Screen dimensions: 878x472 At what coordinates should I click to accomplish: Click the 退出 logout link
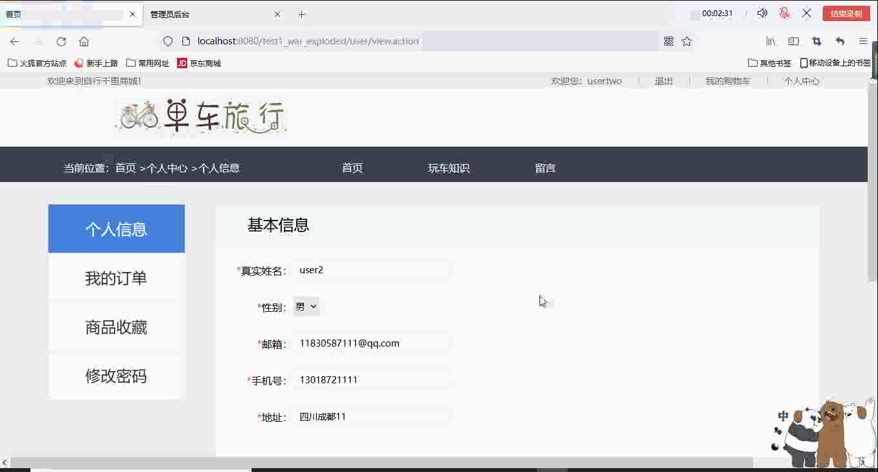664,81
